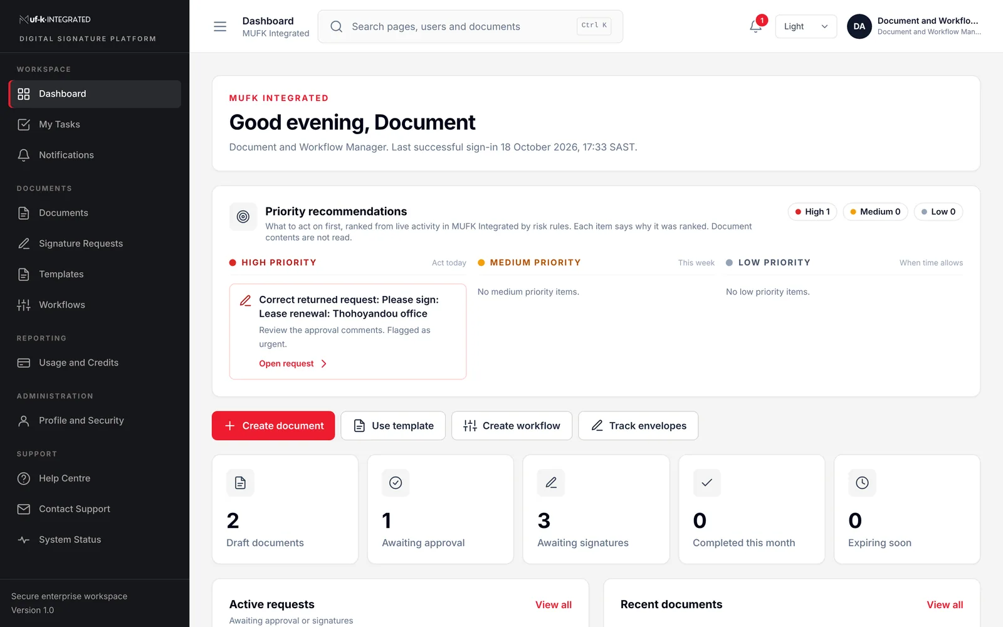Open Profile and Security
The height and width of the screenshot is (627, 1003).
[95, 421]
